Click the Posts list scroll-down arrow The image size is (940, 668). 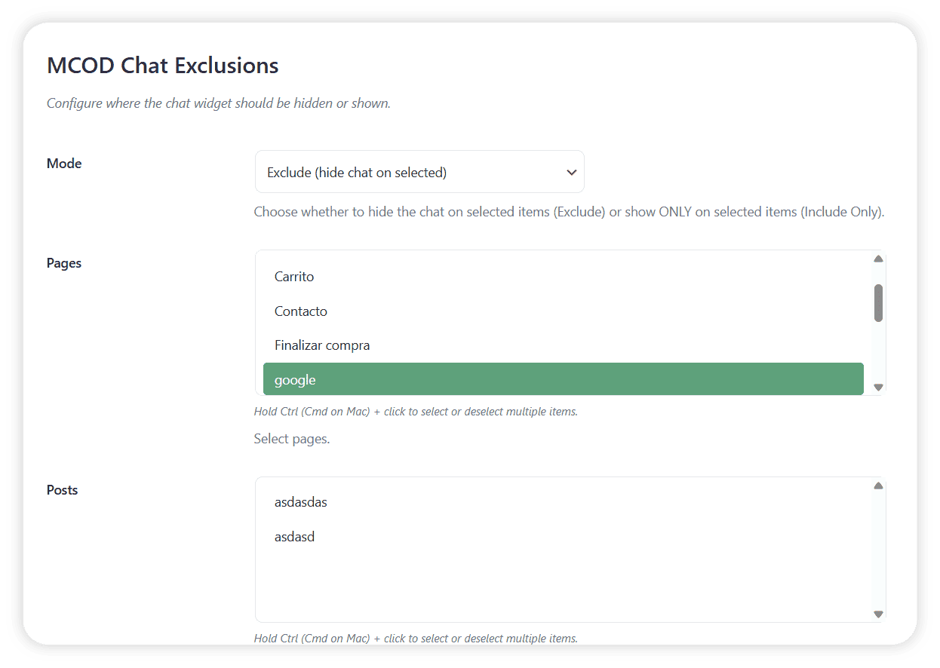click(878, 614)
